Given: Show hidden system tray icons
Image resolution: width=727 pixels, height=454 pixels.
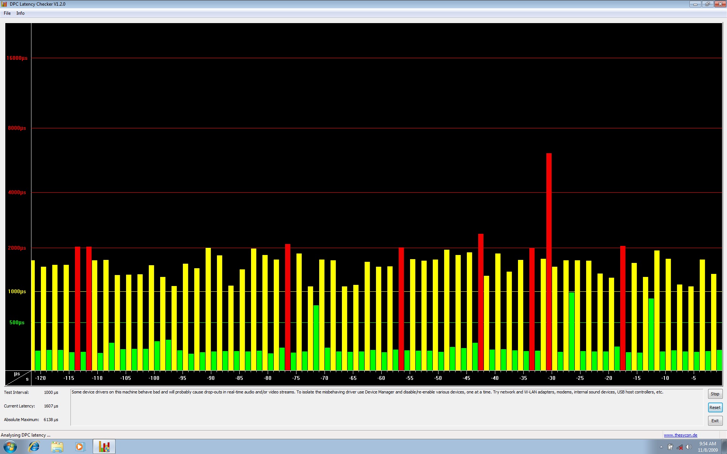Looking at the screenshot, I should click(x=661, y=447).
